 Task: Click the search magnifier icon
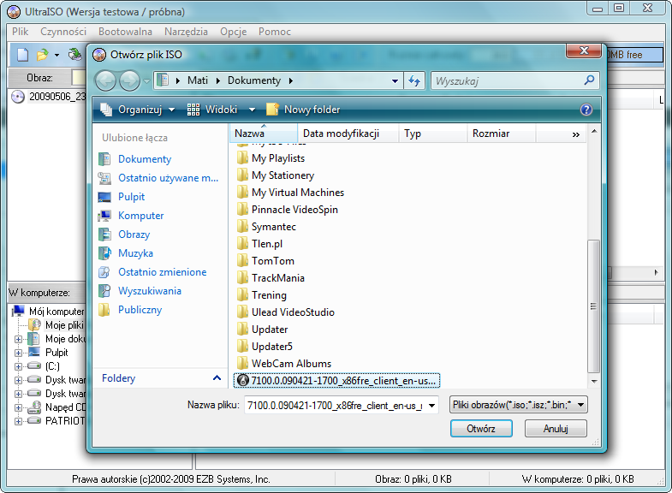589,80
